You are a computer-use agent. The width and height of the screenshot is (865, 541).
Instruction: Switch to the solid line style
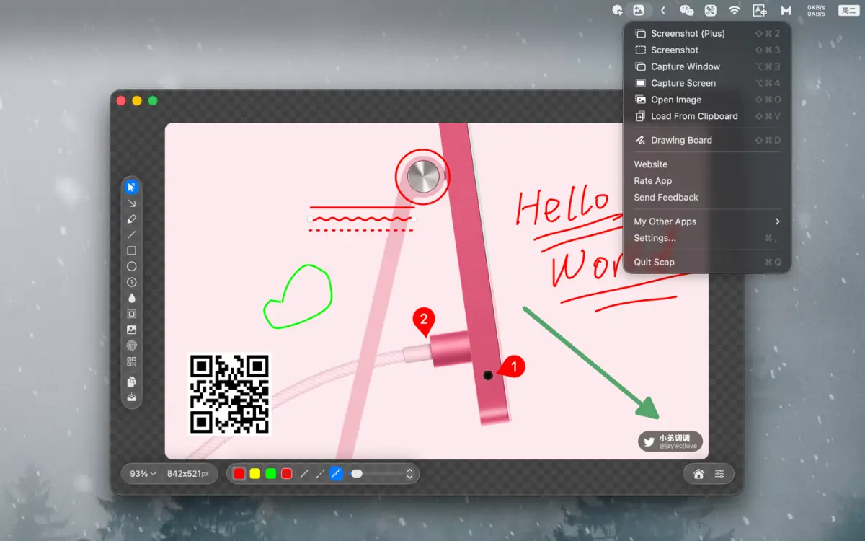[306, 474]
